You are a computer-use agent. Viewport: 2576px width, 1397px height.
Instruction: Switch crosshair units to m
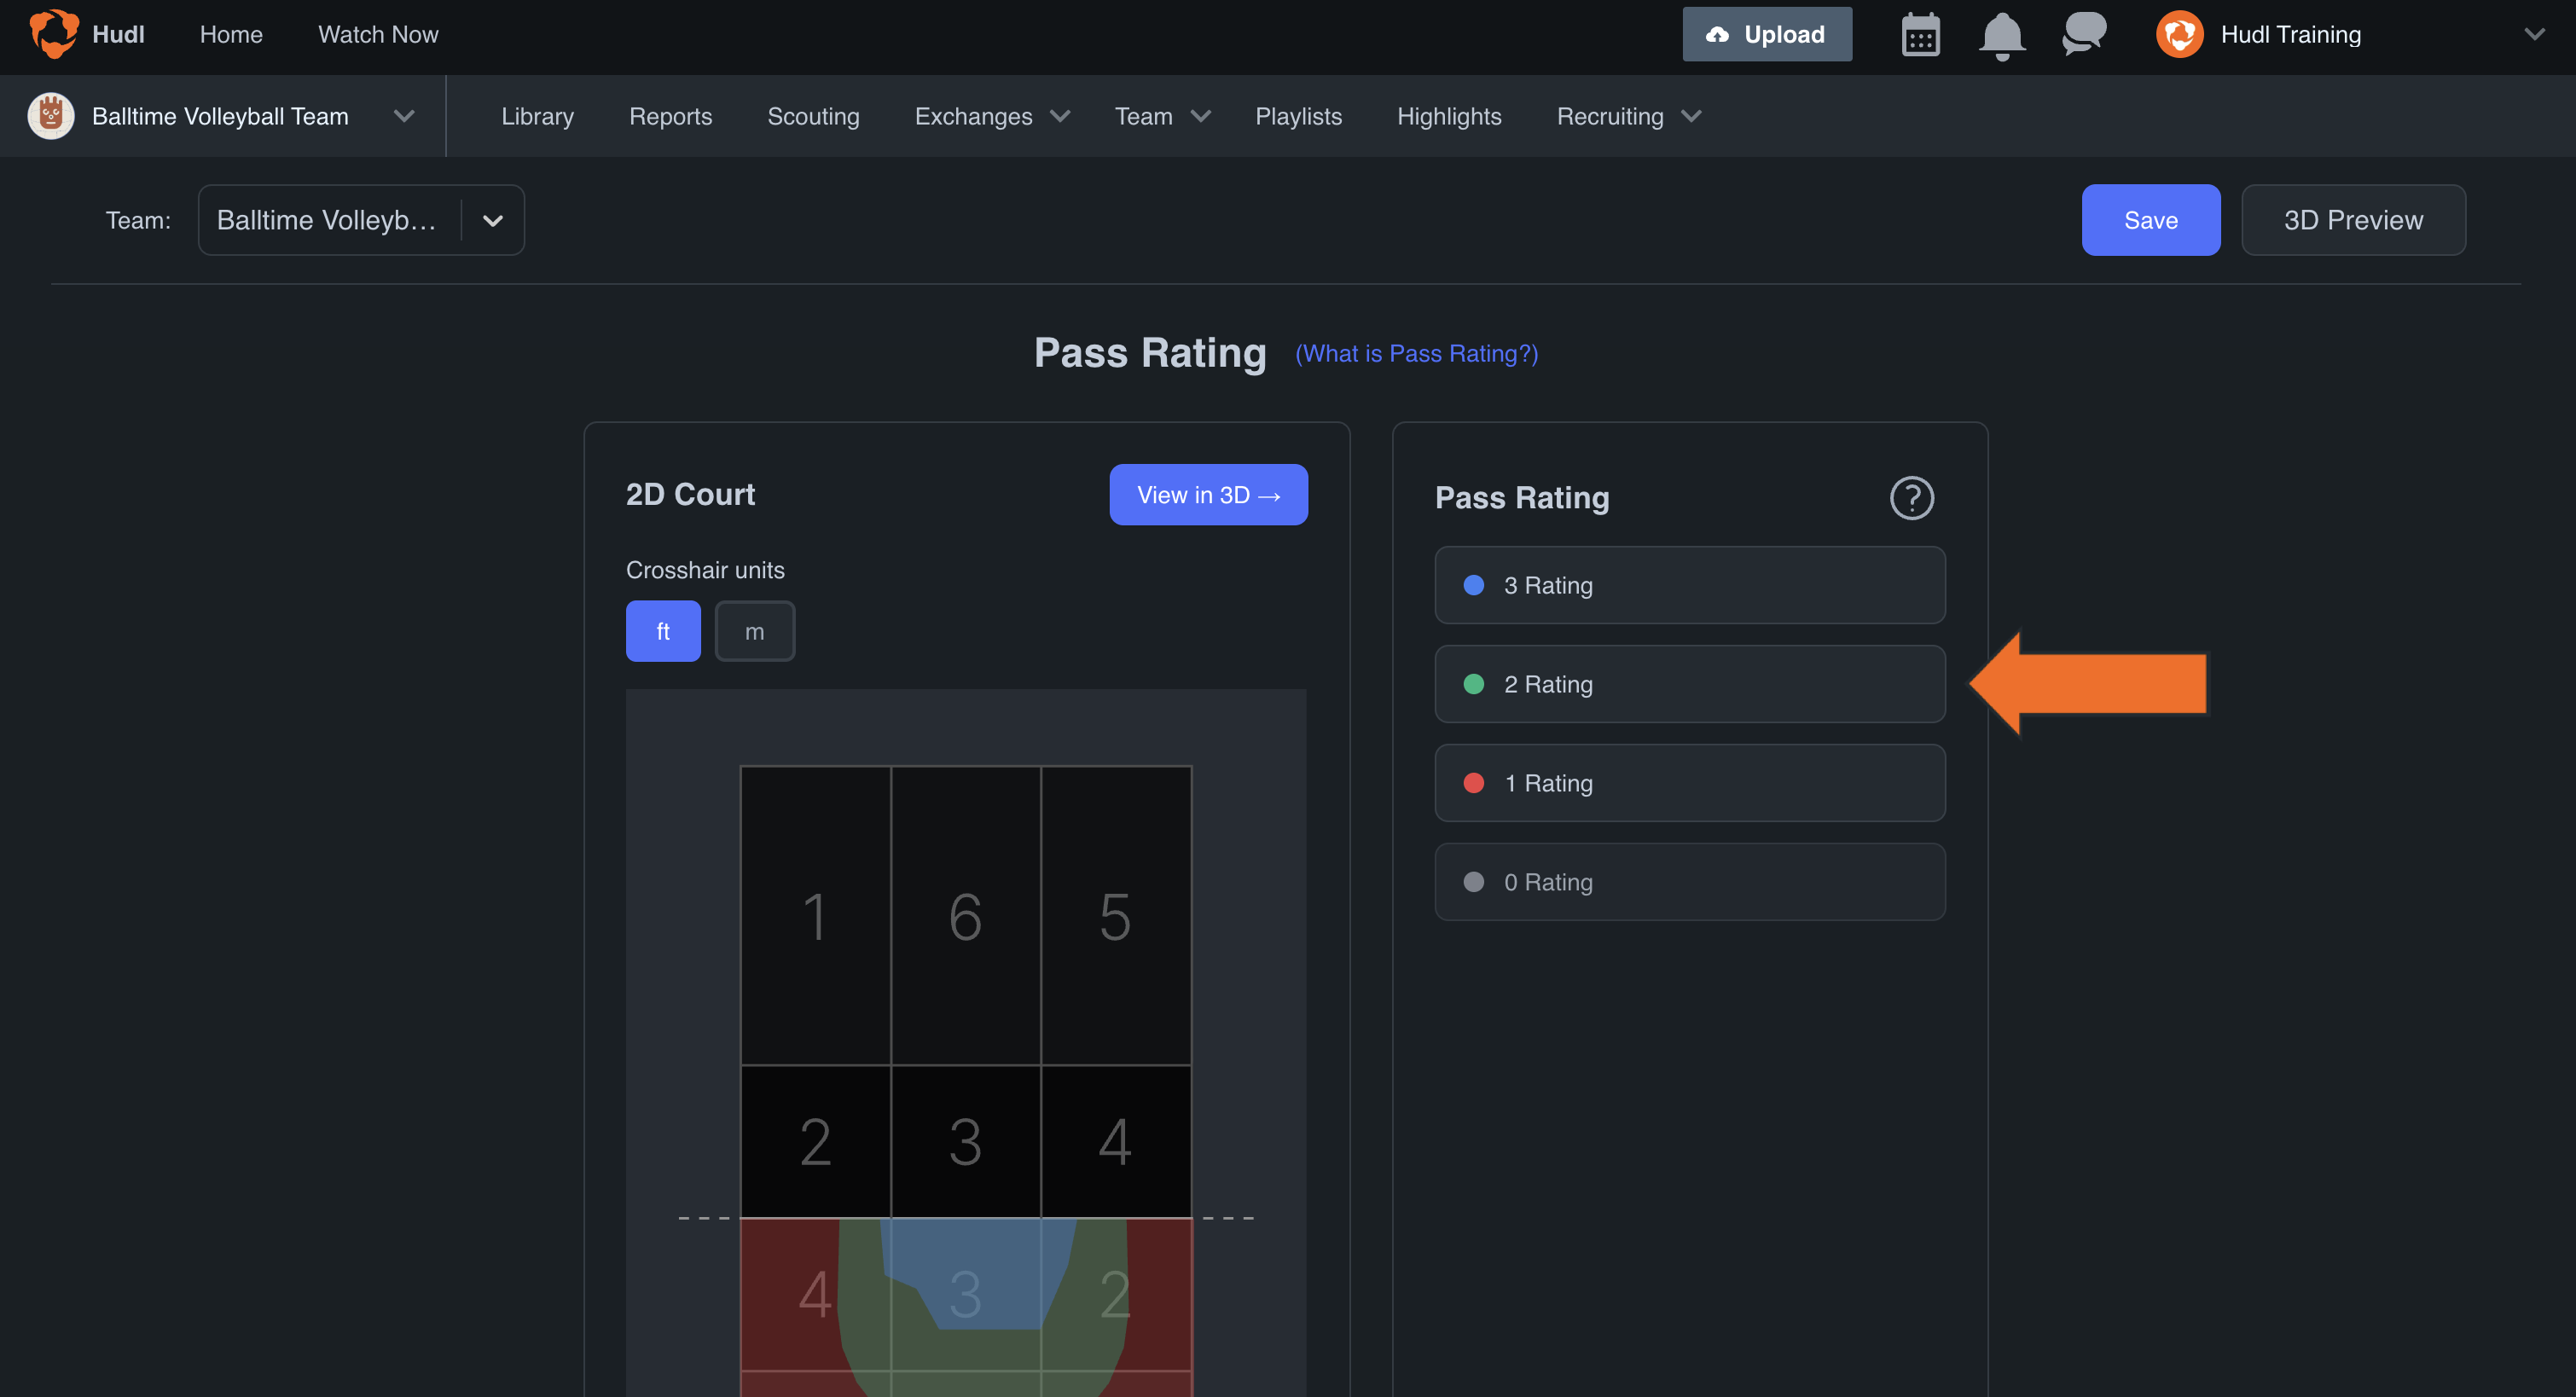755,631
